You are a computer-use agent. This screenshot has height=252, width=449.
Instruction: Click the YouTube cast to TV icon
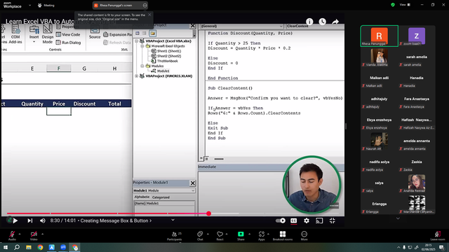click(319, 220)
